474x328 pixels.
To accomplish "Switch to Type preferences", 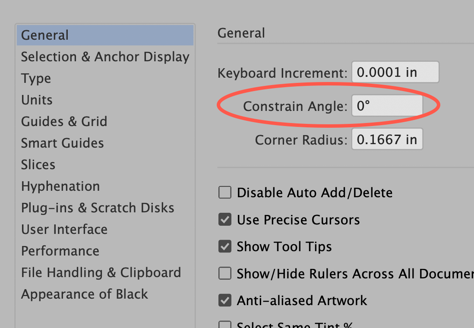I will click(x=36, y=78).
